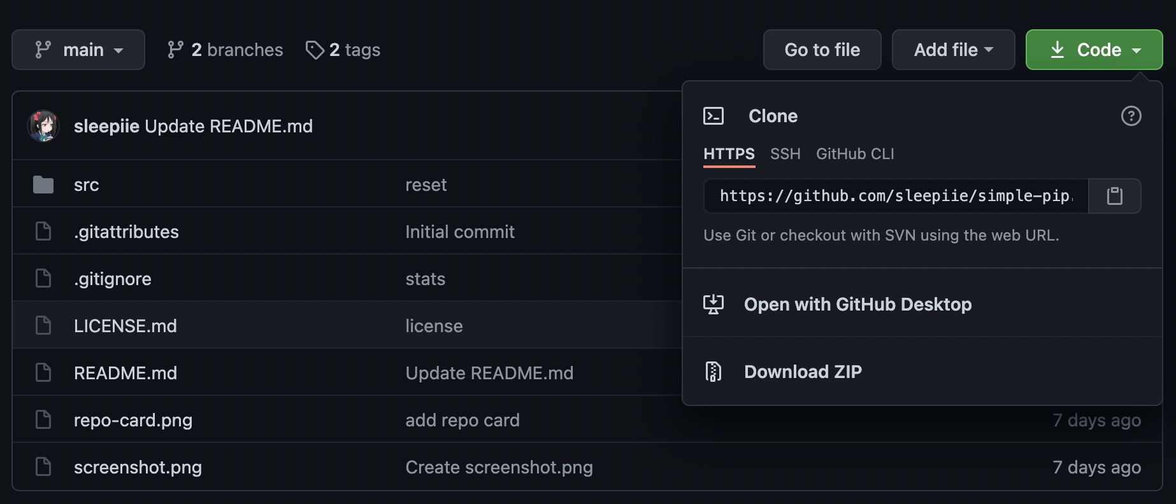
Task: View the 'Create screenshot.png' commit
Action: [499, 467]
